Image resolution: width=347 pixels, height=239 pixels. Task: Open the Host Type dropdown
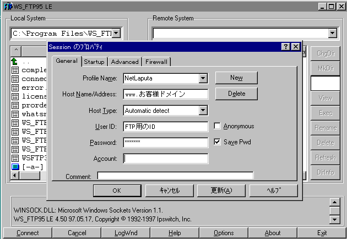click(203, 110)
